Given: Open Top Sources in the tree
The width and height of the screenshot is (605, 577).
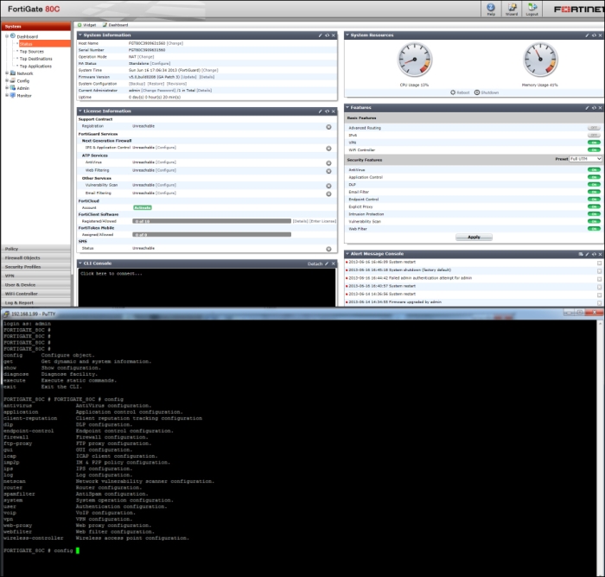Looking at the screenshot, I should click(32, 51).
